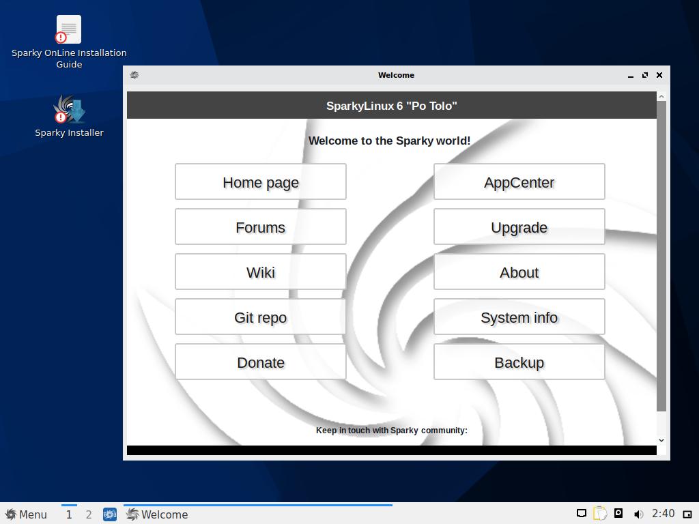Close the Welcome window
Image resolution: width=699 pixels, height=524 pixels.
click(x=659, y=75)
